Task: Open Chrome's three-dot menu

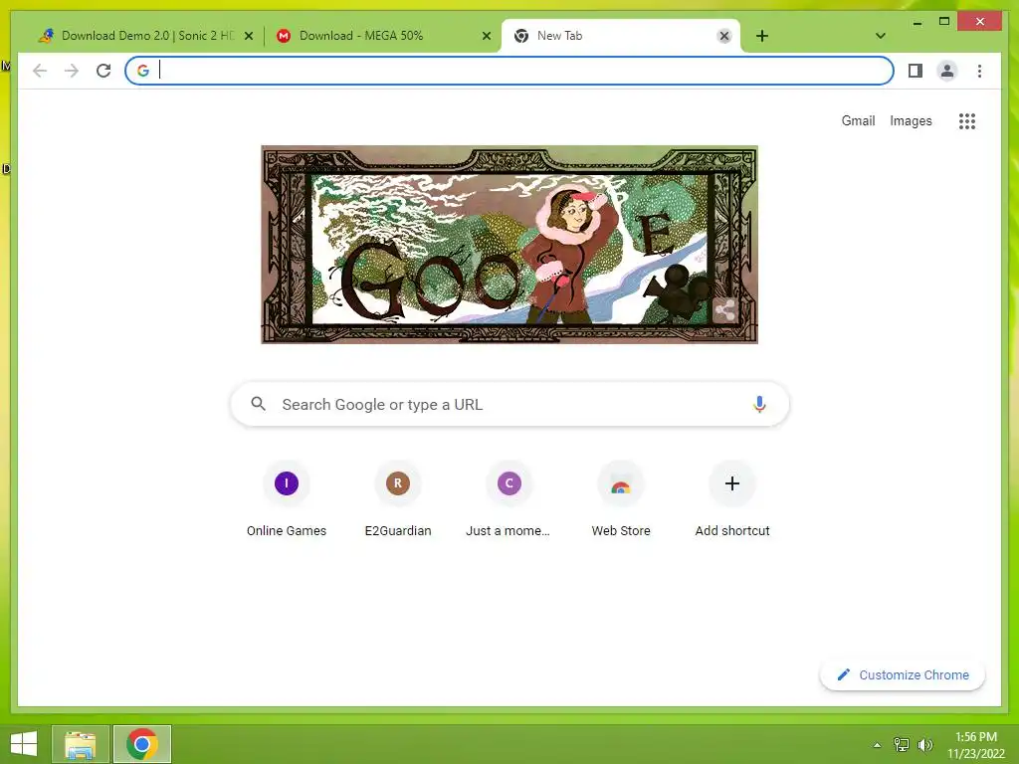Action: click(x=979, y=71)
